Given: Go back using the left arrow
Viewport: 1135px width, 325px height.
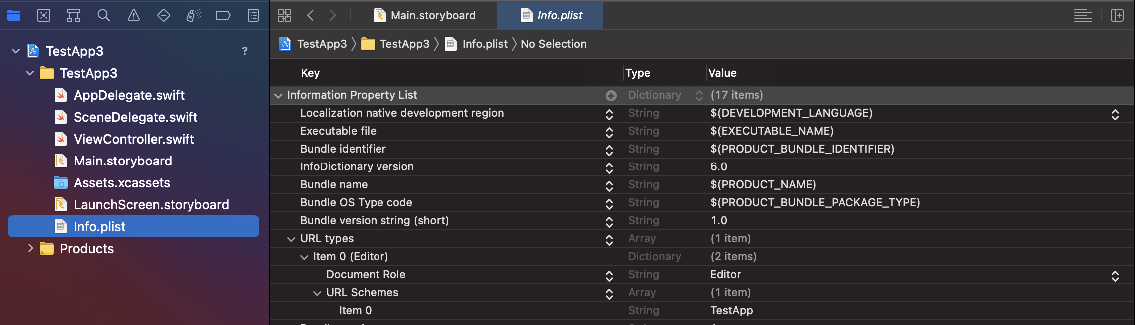Looking at the screenshot, I should pyautogui.click(x=311, y=16).
